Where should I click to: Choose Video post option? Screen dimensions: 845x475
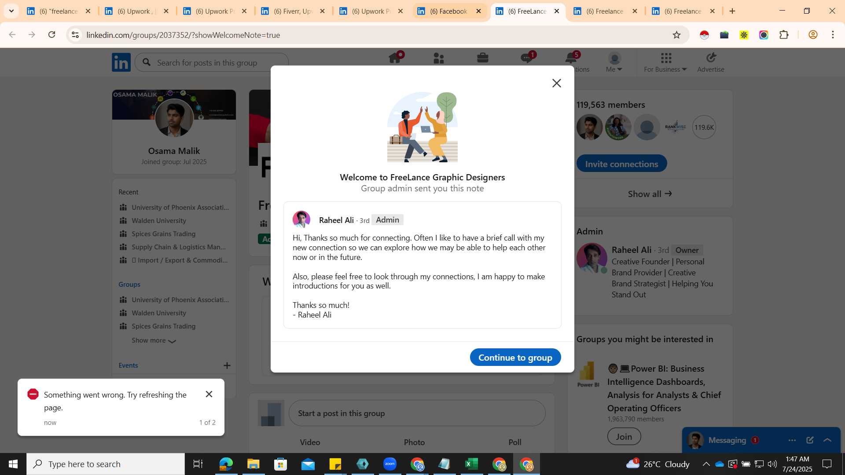310,442
